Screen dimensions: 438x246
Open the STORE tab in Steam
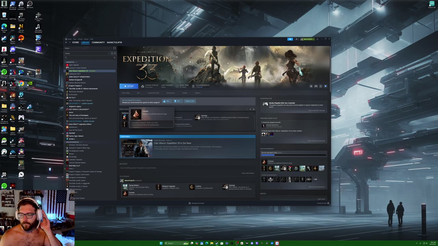pyautogui.click(x=75, y=42)
